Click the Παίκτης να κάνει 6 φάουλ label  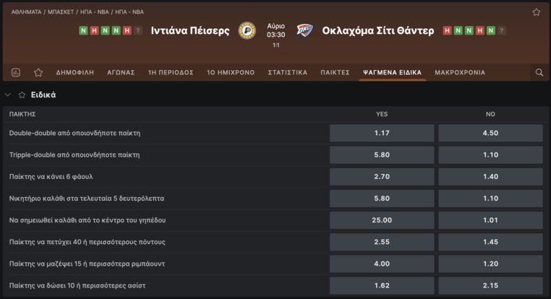tap(51, 176)
